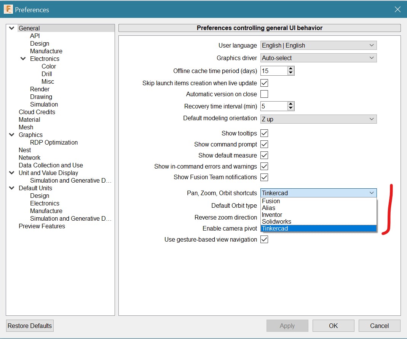Choose Alias from the shortcuts list
Image resolution: width=407 pixels, height=339 pixels.
coord(319,208)
